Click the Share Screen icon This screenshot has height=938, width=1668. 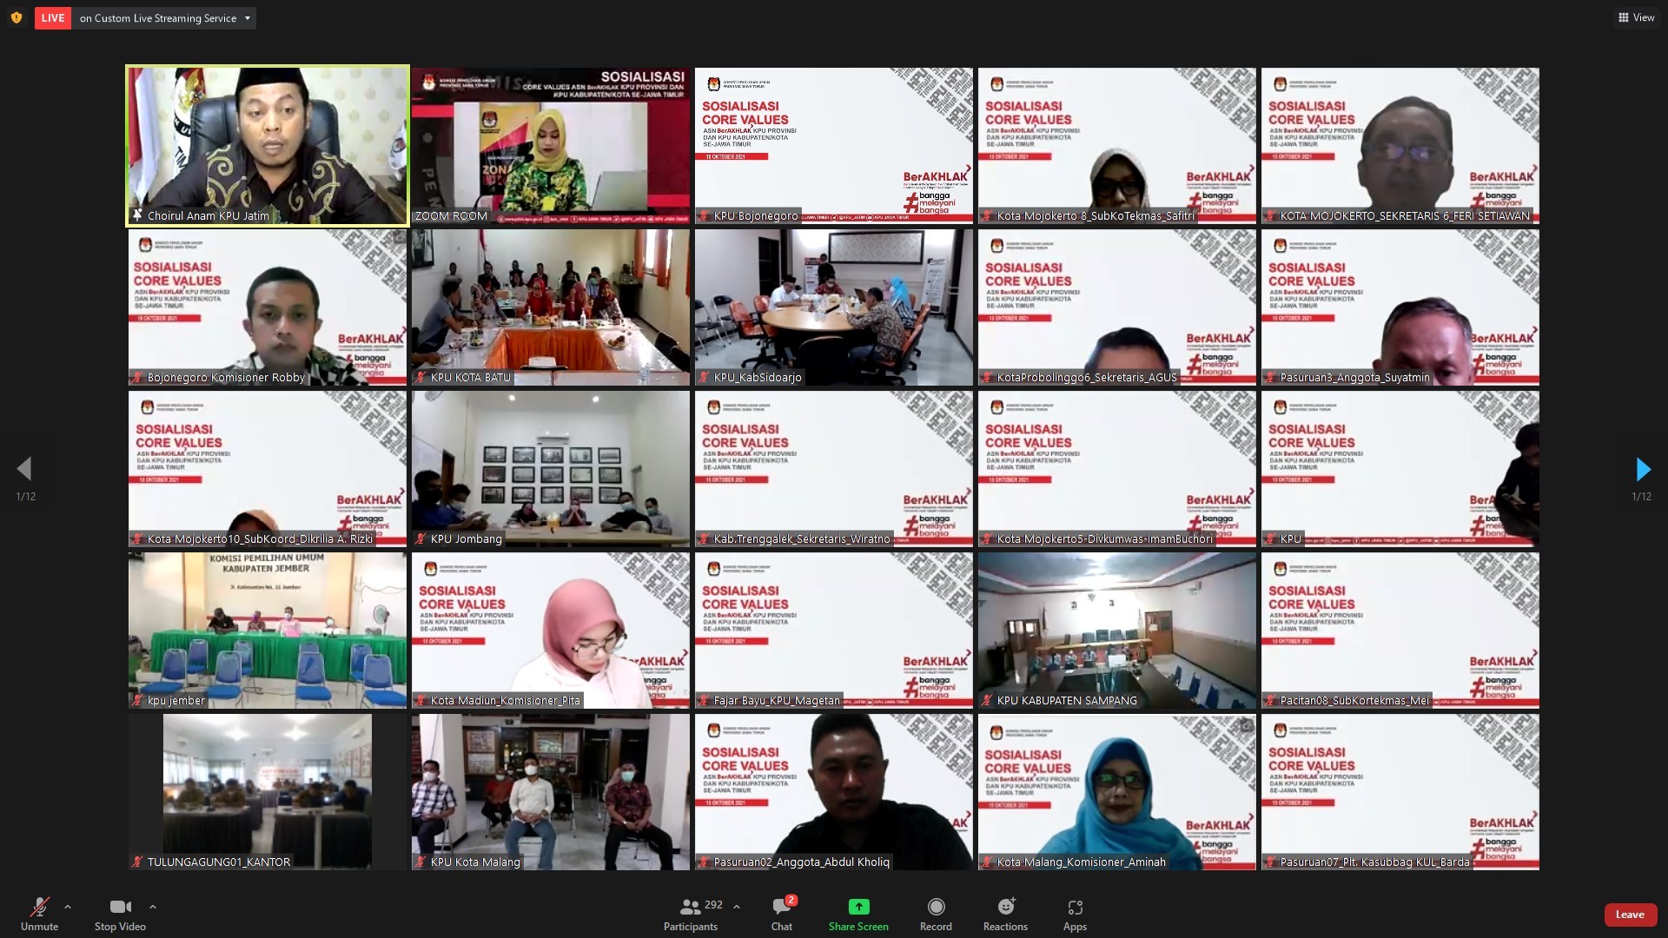pyautogui.click(x=858, y=907)
